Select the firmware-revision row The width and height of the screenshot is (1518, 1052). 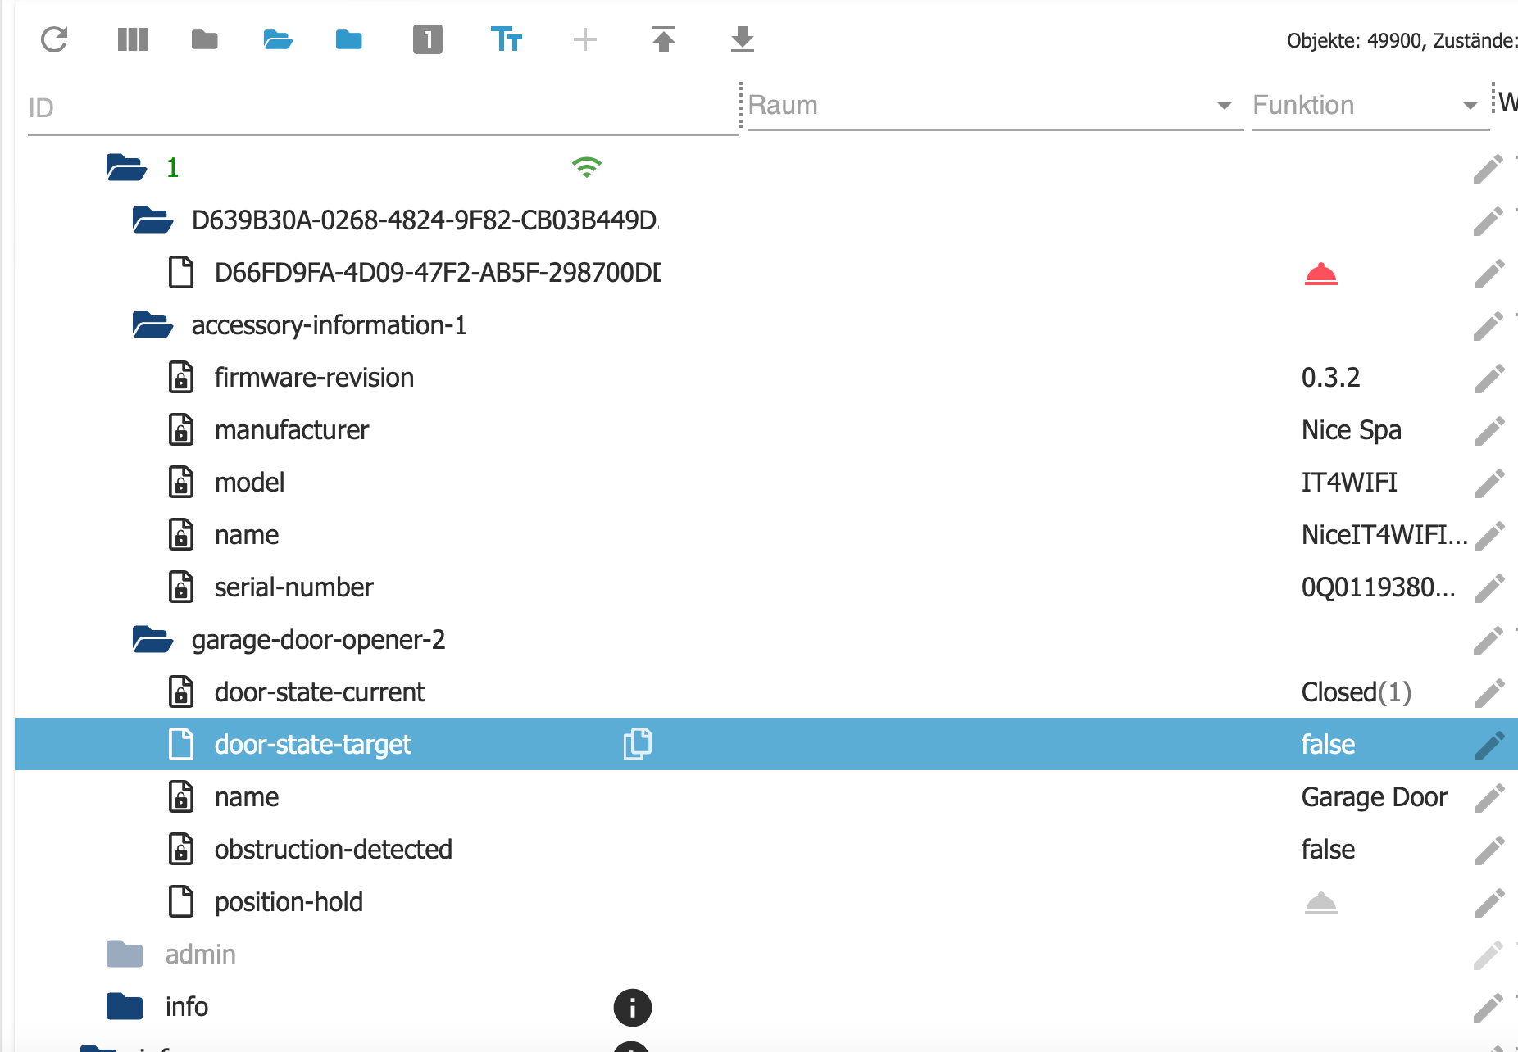[x=766, y=377]
